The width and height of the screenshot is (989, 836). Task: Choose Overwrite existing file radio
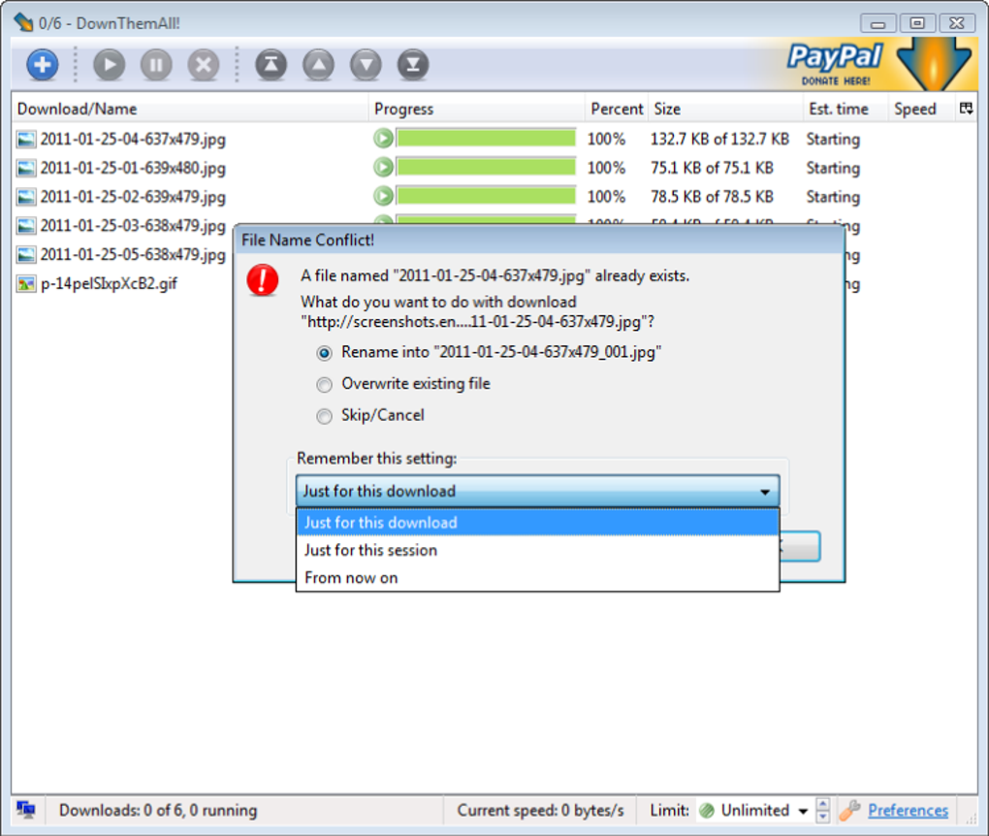324,384
